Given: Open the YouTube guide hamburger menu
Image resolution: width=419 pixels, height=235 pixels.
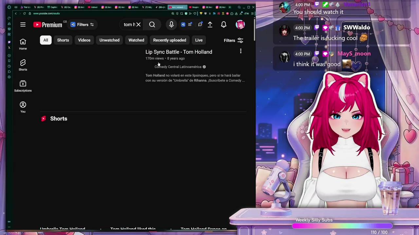Looking at the screenshot, I should coord(23,24).
